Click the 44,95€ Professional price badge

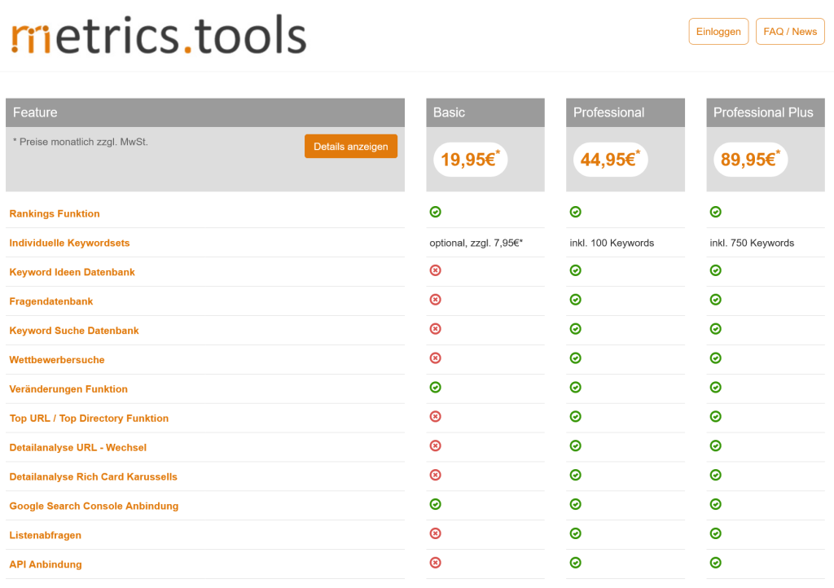tap(610, 160)
